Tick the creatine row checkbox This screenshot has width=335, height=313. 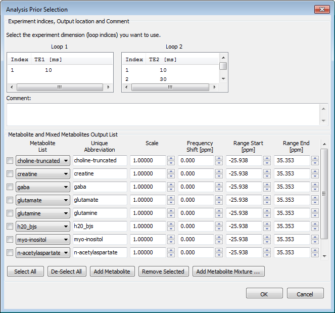coord(10,174)
